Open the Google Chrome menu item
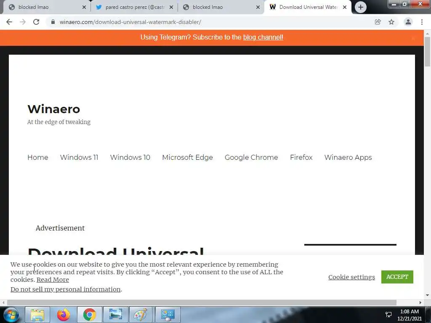The width and height of the screenshot is (431, 323). pyautogui.click(x=251, y=157)
